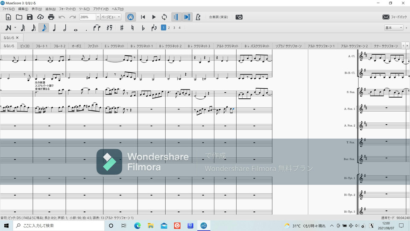Select 32nd note duration
This screenshot has height=231, width=410.
[x=23, y=28]
